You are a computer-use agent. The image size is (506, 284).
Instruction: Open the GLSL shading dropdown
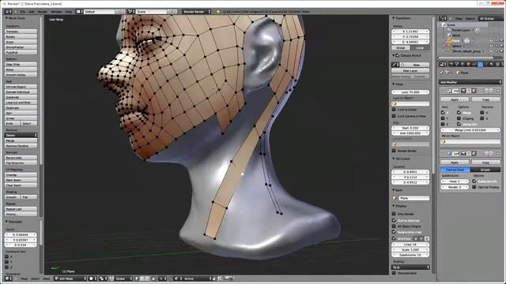point(410,267)
